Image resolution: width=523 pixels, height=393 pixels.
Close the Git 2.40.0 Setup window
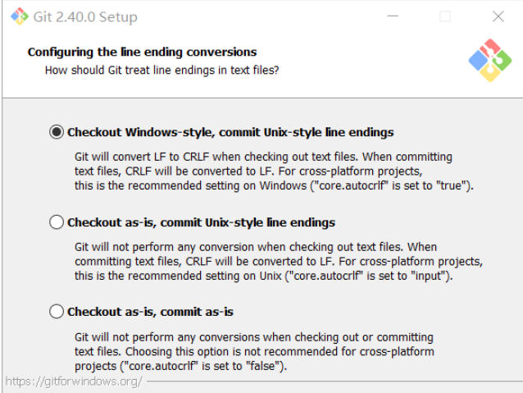498,16
